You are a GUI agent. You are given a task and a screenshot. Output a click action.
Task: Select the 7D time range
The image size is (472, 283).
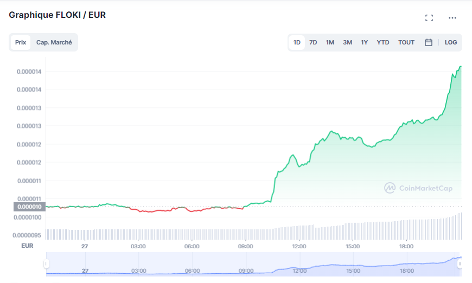[313, 42]
